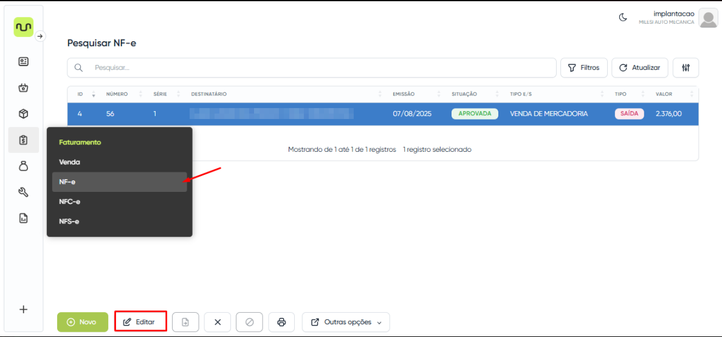Open the Filtros filter panel
Screen dimensions: 722x337
point(583,68)
